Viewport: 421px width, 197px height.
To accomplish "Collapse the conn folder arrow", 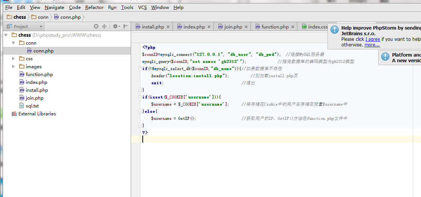I will [13, 43].
